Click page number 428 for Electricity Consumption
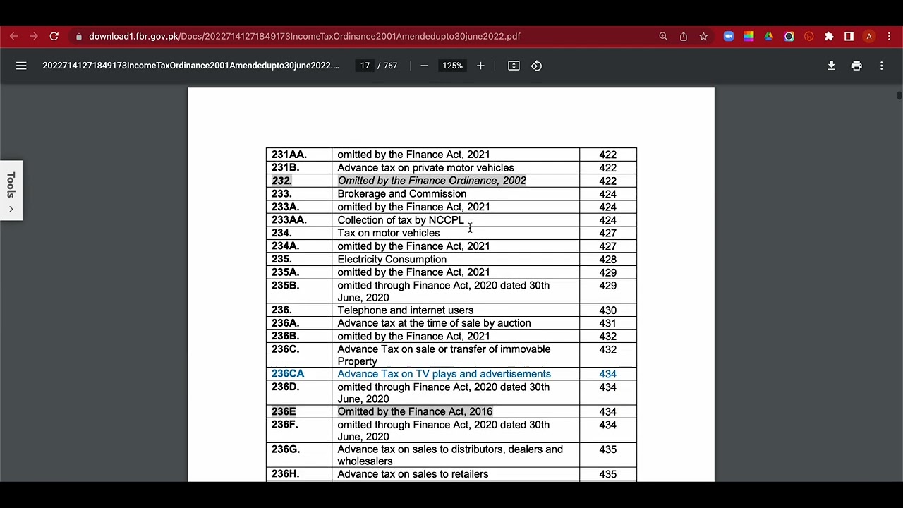Image resolution: width=903 pixels, height=508 pixels. click(x=607, y=260)
